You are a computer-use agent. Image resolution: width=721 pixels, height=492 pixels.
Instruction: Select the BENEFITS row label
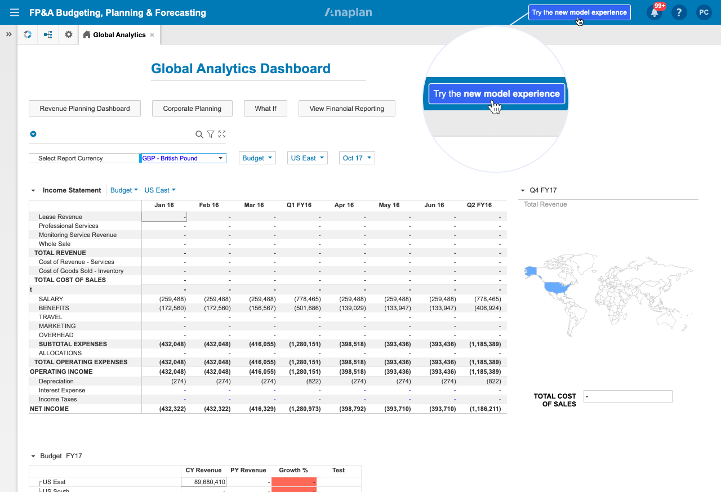coord(54,308)
